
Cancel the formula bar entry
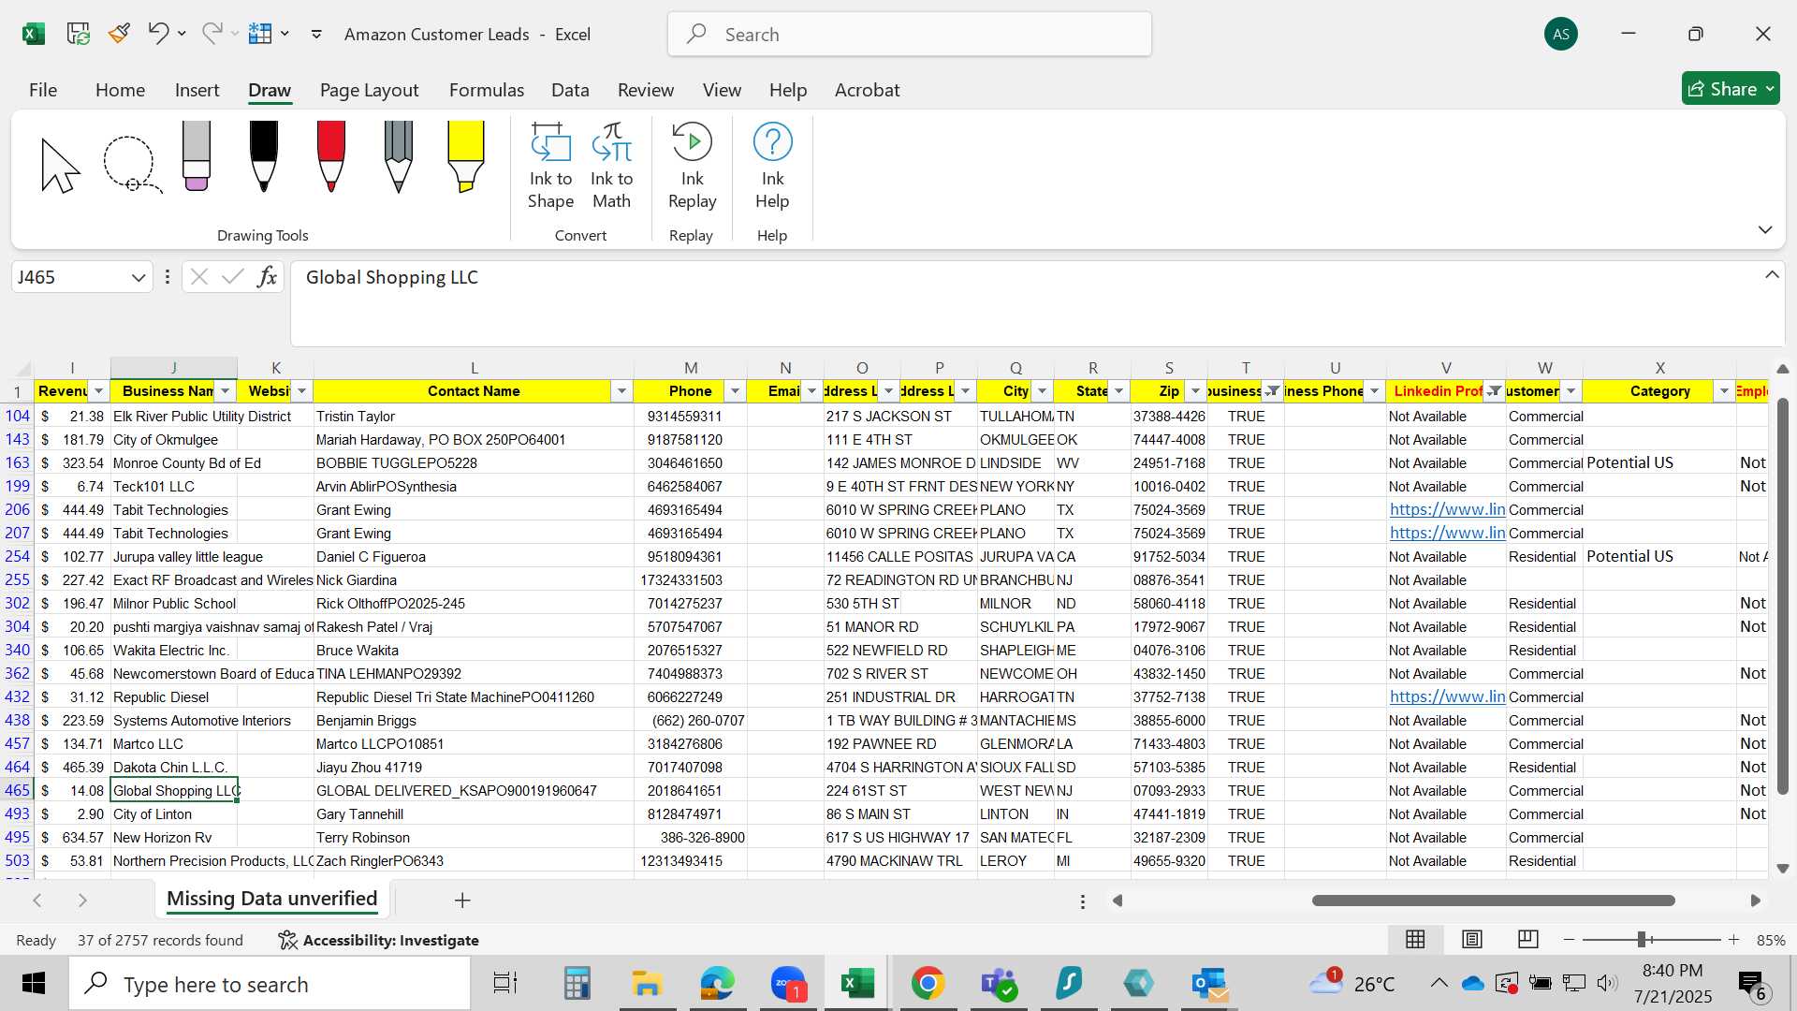tap(198, 277)
